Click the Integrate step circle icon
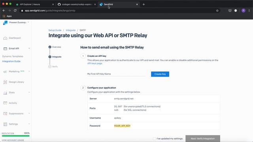The width and height of the screenshot is (253, 142). (x=50, y=57)
